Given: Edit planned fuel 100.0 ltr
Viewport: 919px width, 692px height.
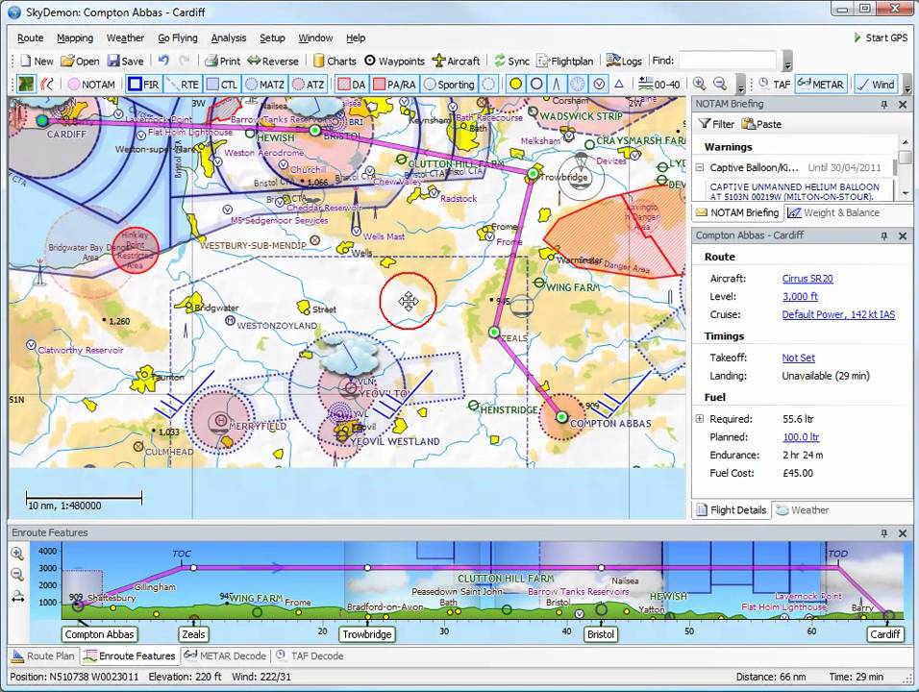Looking at the screenshot, I should point(801,437).
